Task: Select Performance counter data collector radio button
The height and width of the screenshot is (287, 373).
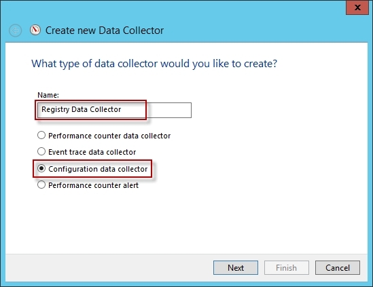Action: coord(41,135)
